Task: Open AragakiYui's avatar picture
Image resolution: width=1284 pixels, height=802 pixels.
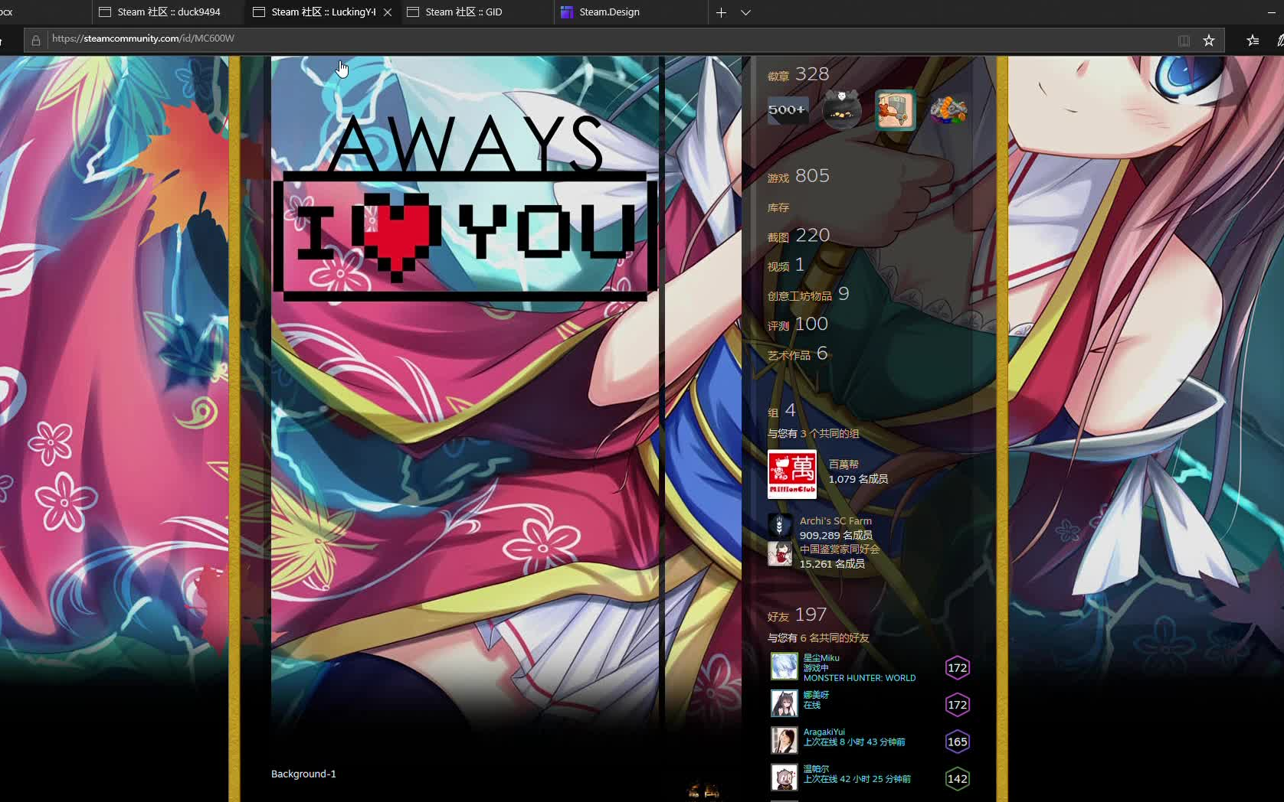Action: (784, 740)
